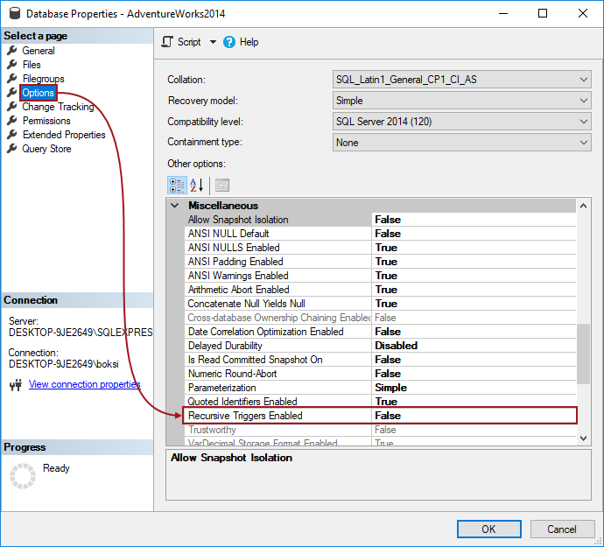Viewport: 604px width, 547px height.
Task: Click wrench icon next to Permissions
Action: tap(12, 120)
